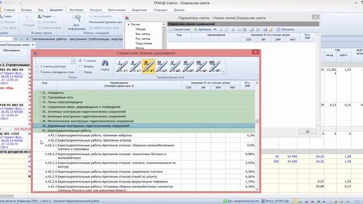Open the search combo box dropdown arrow

coord(73,61)
